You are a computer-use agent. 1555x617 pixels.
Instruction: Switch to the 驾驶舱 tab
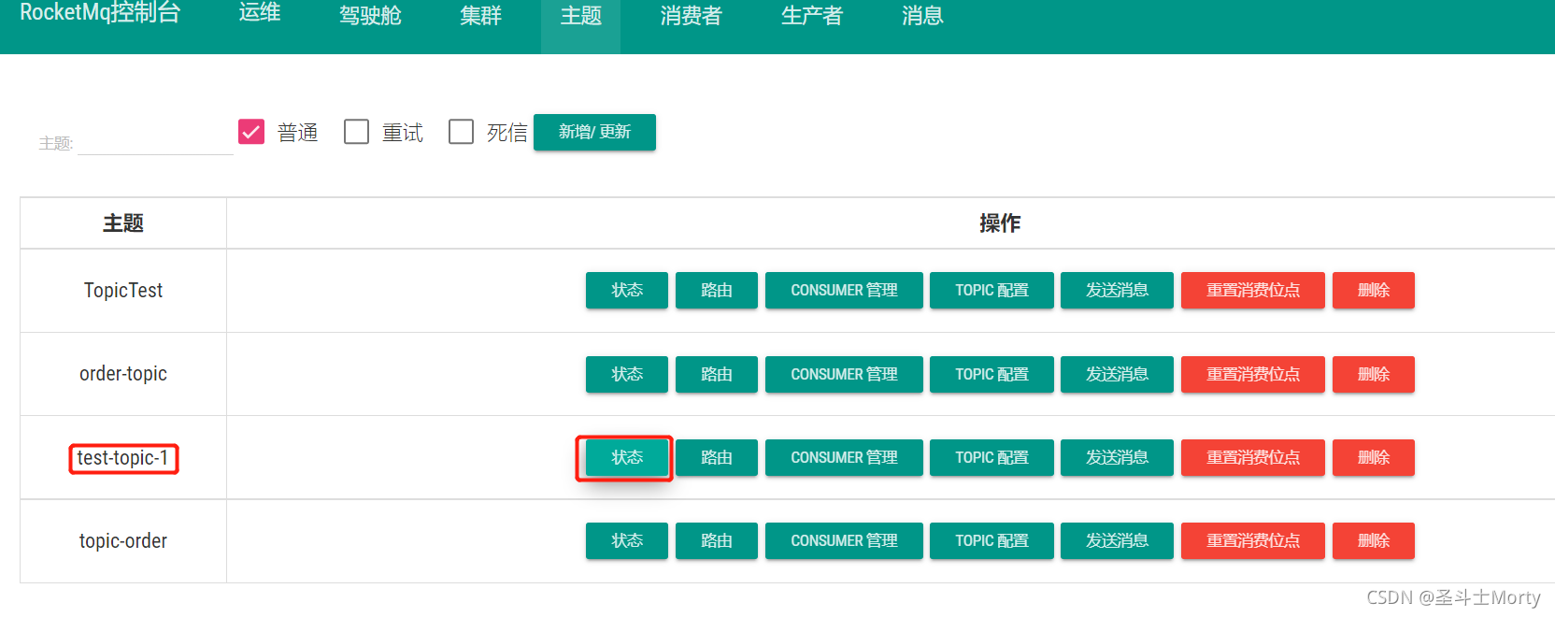coord(370,16)
